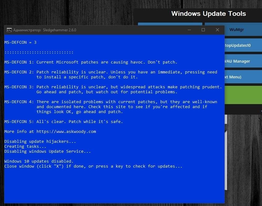The image size is (262, 206).
Task: Click the MS-DEFCON 2 'Patch reliability is unclear' line
Action: tap(111, 72)
